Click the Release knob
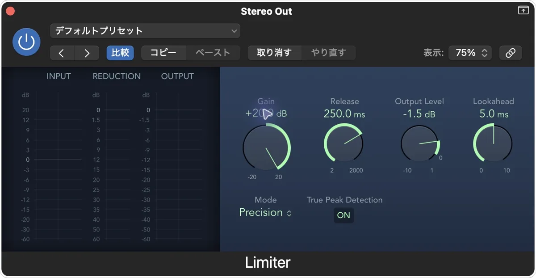 point(343,144)
